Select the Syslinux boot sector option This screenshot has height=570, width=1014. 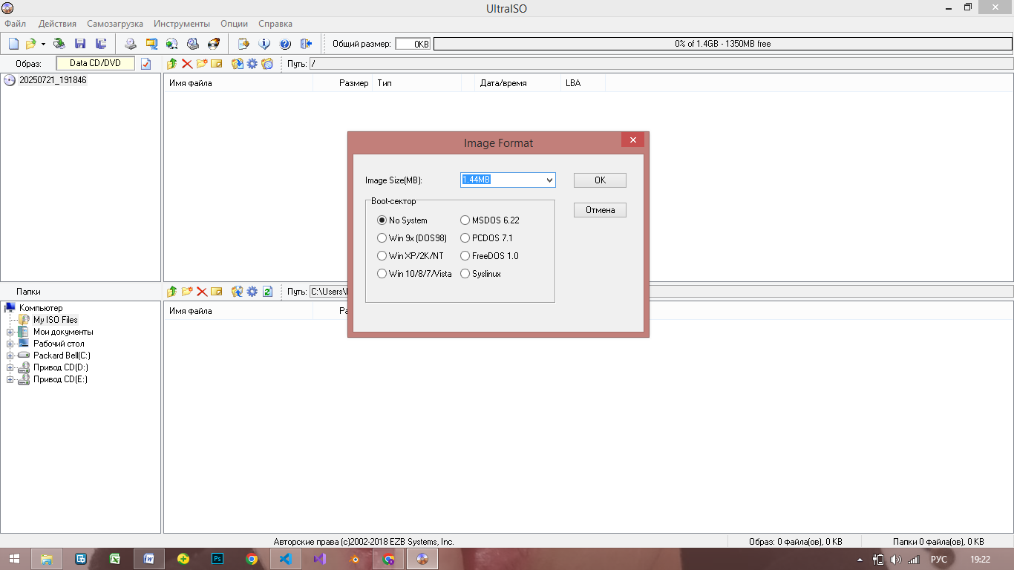click(x=465, y=274)
